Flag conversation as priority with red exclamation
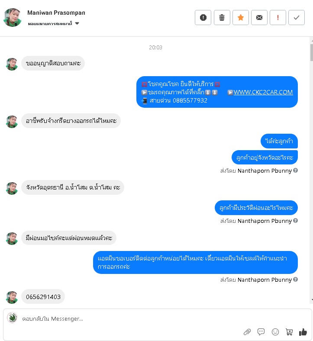 coord(278,18)
